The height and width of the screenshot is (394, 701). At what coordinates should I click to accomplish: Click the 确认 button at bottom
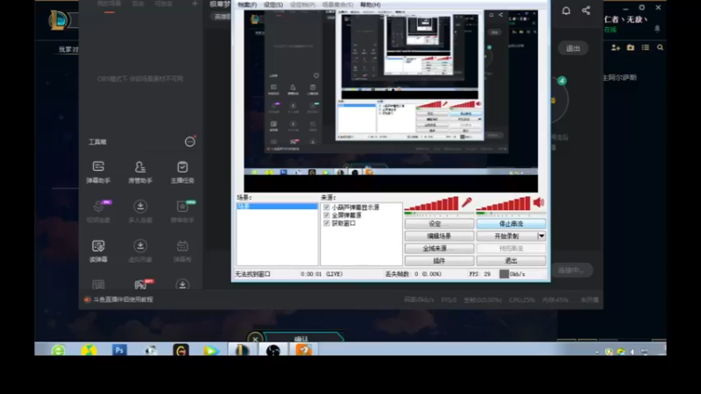point(301,339)
